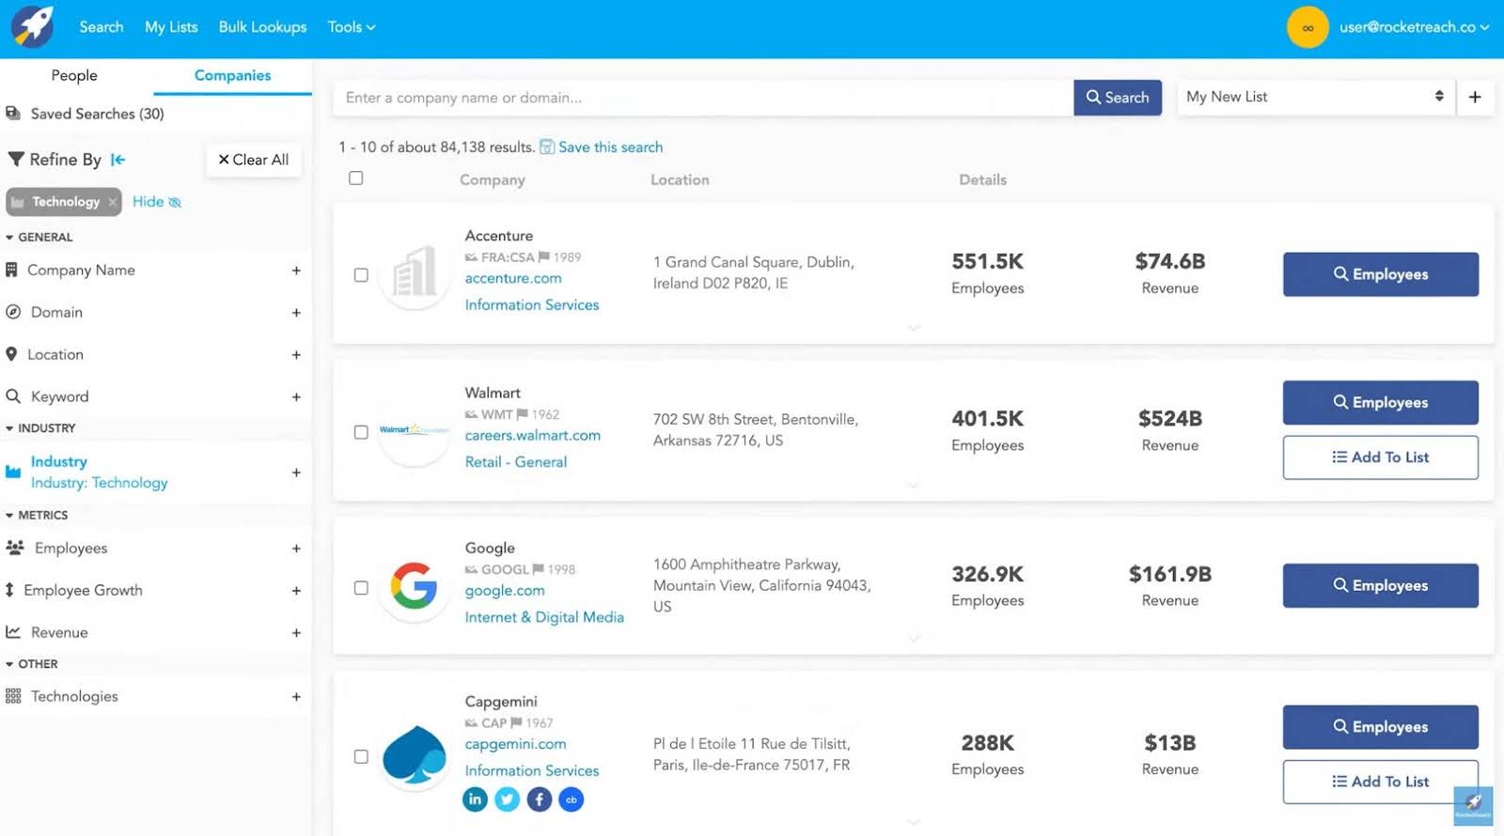1504x836 pixels.
Task: Open the user avatar circle icon
Action: tap(1308, 28)
